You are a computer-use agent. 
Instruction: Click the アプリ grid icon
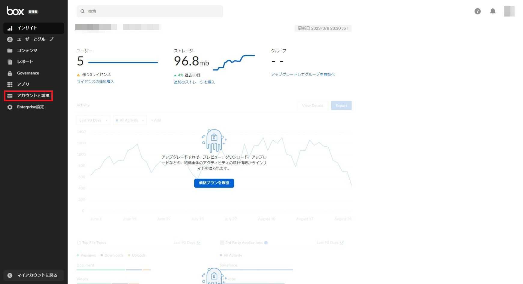[10, 84]
